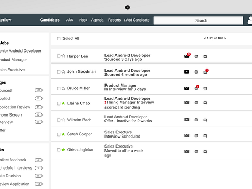
Task: Star the candidate Harper Lee
Action: pyautogui.click(x=64, y=56)
